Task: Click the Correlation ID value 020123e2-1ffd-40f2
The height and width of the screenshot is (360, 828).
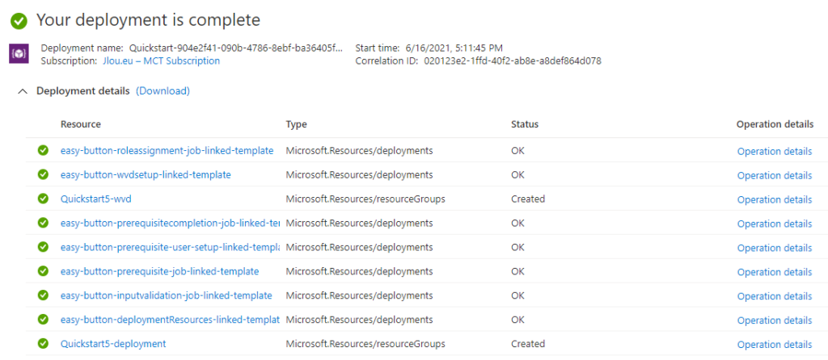Action: point(512,61)
